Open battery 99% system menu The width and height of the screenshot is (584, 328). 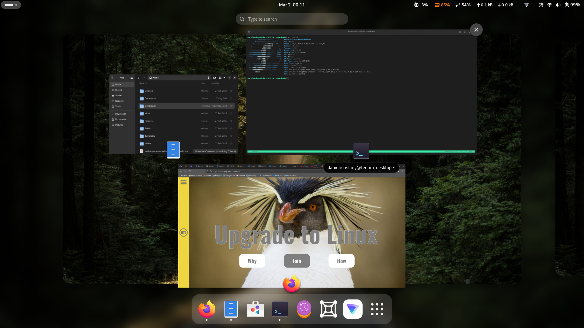click(572, 5)
